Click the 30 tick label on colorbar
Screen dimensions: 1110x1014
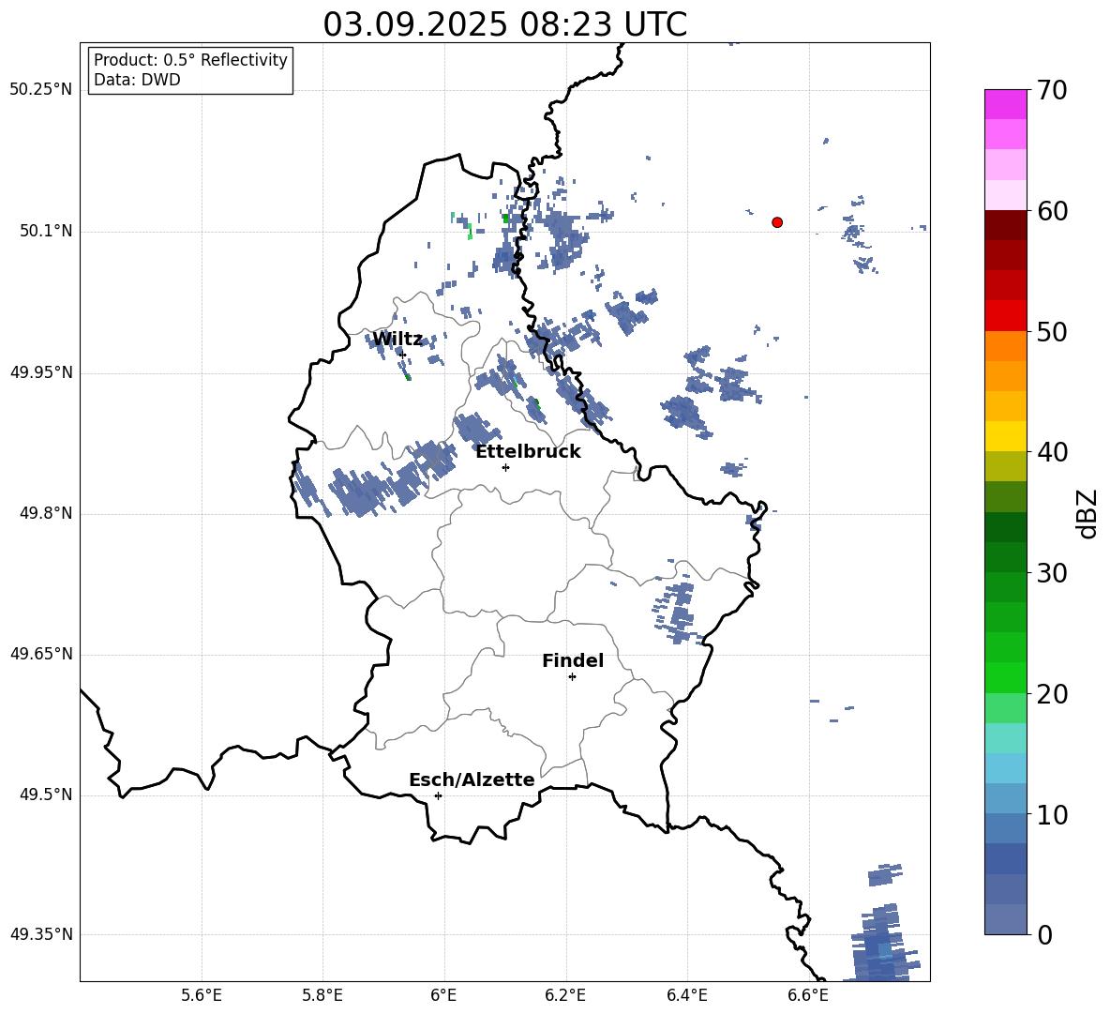(x=1052, y=573)
